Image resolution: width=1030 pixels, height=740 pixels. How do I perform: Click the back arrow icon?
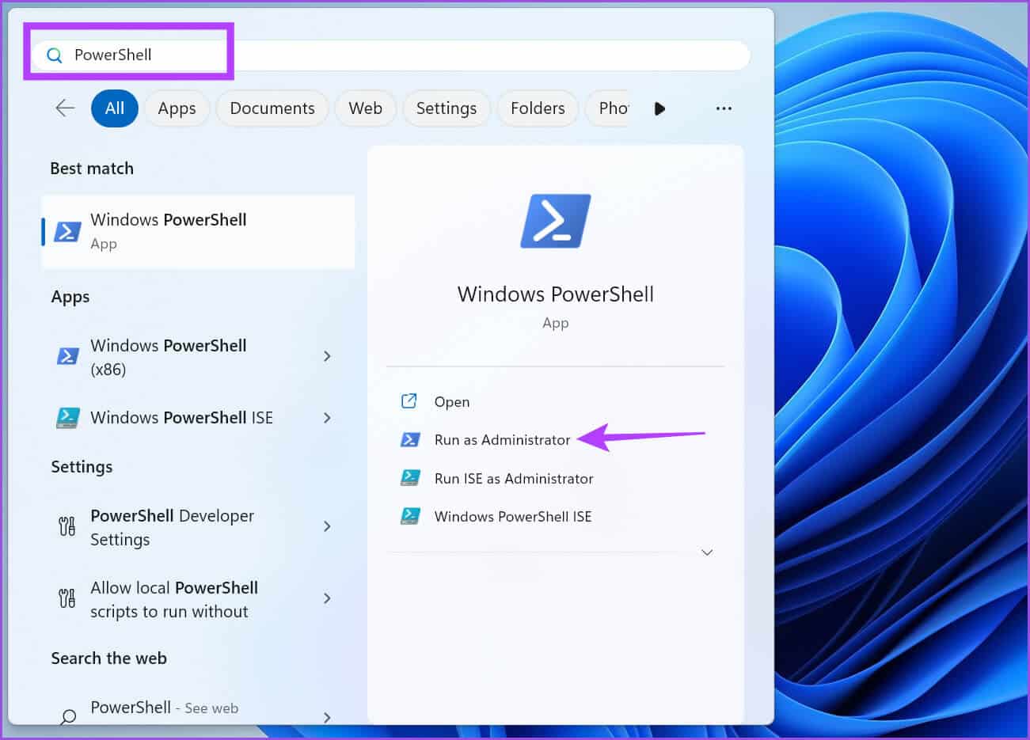point(65,108)
